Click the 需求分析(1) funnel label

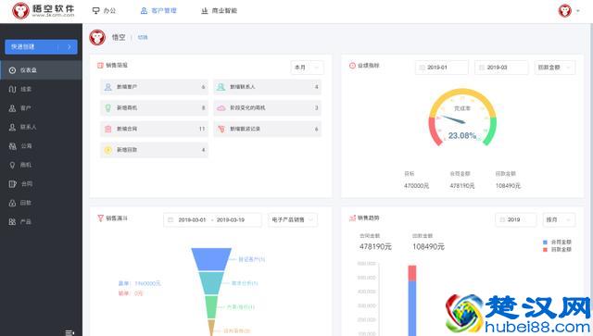pyautogui.click(x=245, y=283)
